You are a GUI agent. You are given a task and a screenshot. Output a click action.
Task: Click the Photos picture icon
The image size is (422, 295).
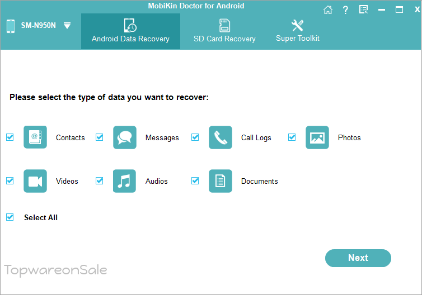pyautogui.click(x=317, y=137)
